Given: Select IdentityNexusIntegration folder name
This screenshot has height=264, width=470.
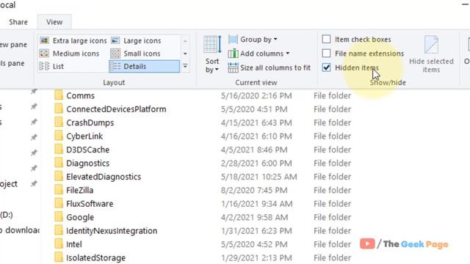Looking at the screenshot, I should [x=112, y=231].
